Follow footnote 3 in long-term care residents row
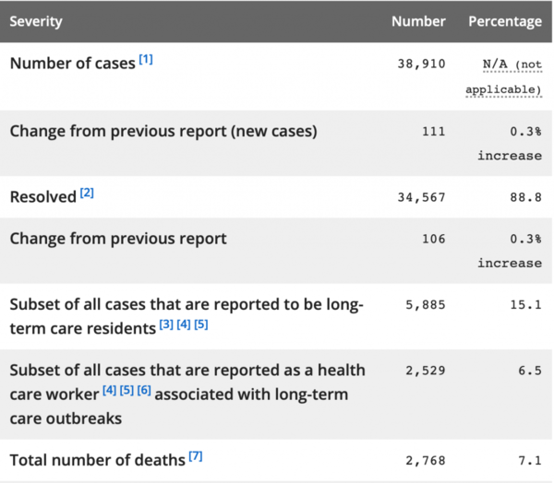The width and height of the screenshot is (554, 483). (x=166, y=325)
